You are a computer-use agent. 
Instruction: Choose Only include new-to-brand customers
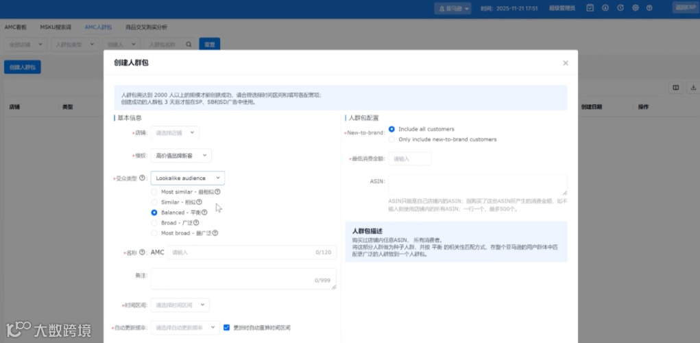click(x=391, y=139)
